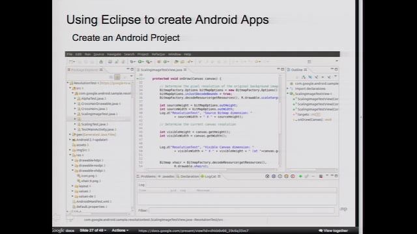Expand import declarations in Outline
Screen dimensions: 417x234
click(x=288, y=88)
